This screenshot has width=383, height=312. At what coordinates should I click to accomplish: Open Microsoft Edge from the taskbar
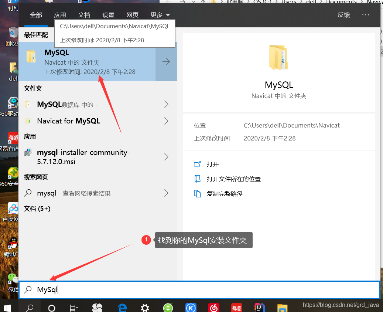tap(122, 308)
